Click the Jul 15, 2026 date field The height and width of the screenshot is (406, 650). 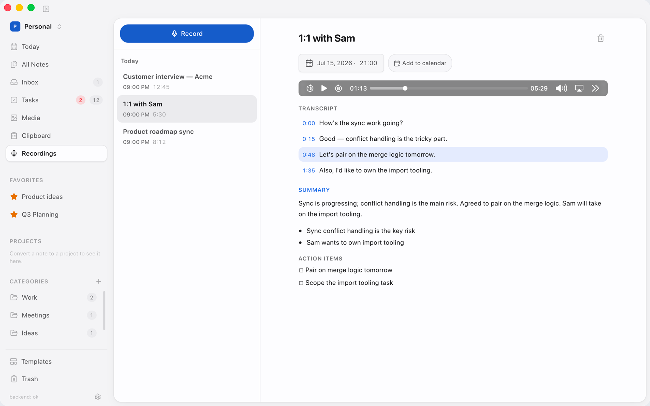pyautogui.click(x=341, y=63)
